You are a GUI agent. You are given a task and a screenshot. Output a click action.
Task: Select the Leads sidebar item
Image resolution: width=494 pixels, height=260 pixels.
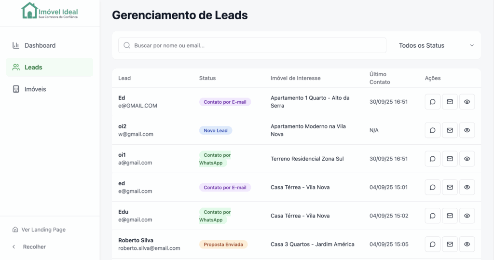(33, 67)
